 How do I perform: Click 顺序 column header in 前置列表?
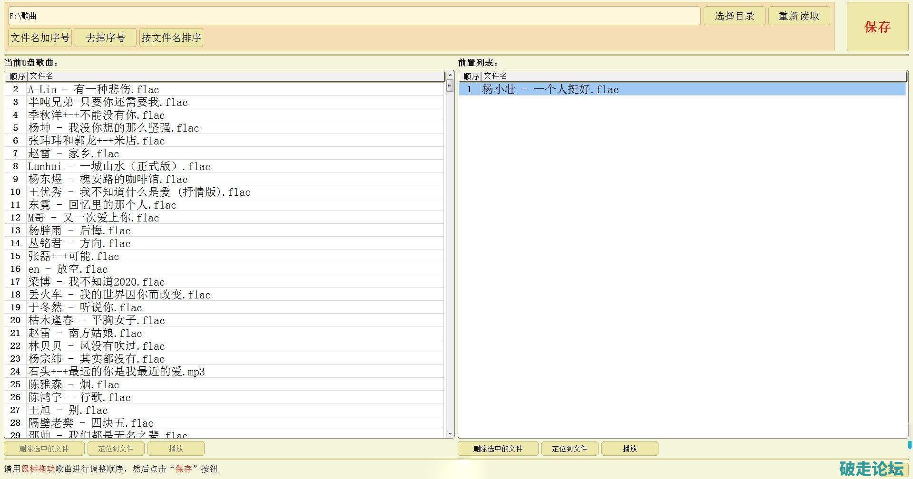coord(471,76)
